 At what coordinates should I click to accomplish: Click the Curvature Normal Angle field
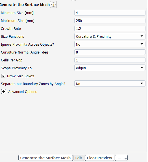110,52
